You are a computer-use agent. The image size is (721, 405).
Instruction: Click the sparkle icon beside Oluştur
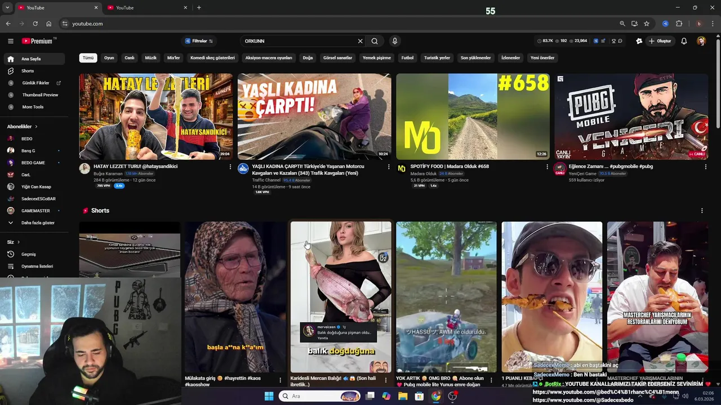click(639, 41)
